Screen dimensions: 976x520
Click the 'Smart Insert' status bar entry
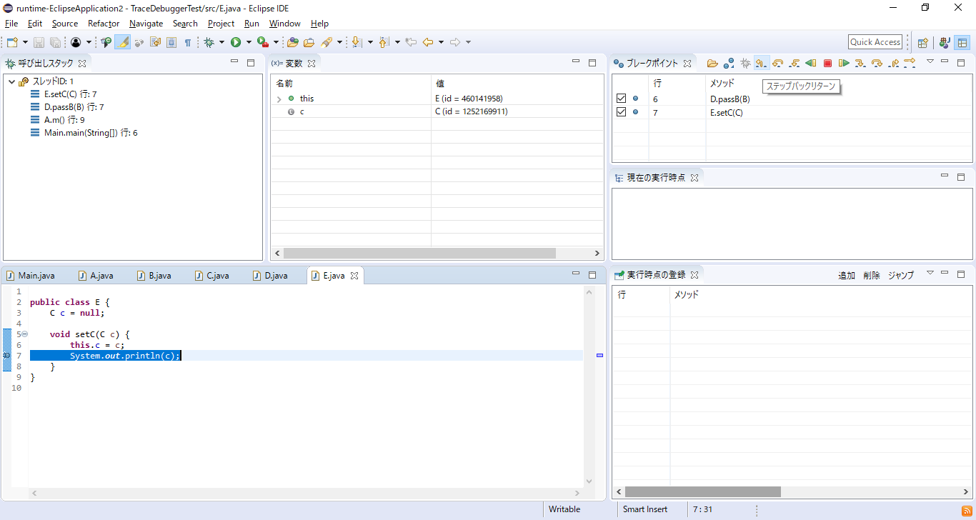[645, 509]
